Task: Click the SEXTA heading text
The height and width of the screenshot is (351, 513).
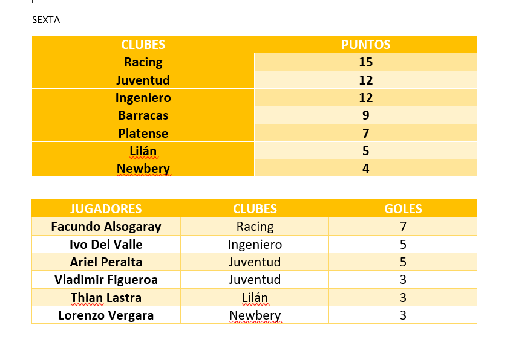Action: point(46,20)
